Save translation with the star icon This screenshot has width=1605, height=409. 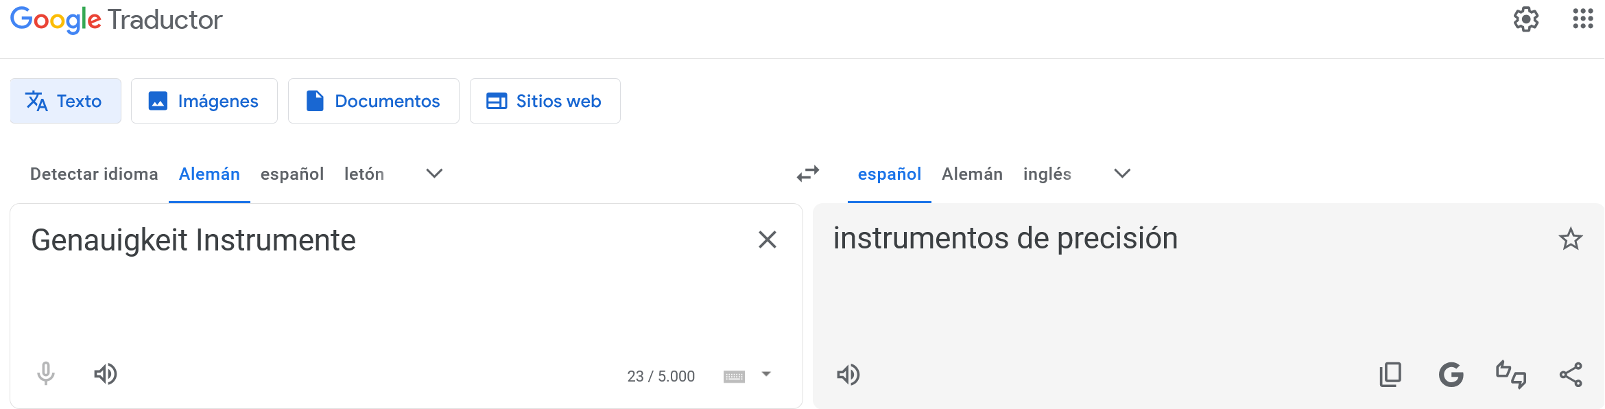(1571, 239)
